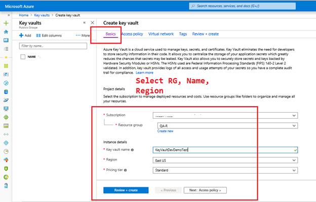Collapse the Key vaults blade with double arrows

coord(85,23)
